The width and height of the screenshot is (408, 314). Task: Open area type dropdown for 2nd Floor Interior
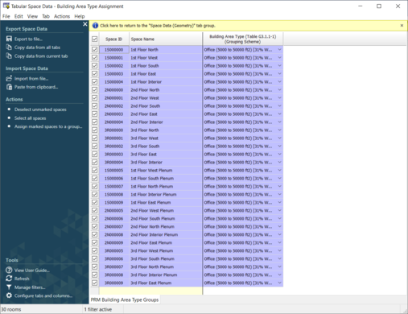pos(279,122)
